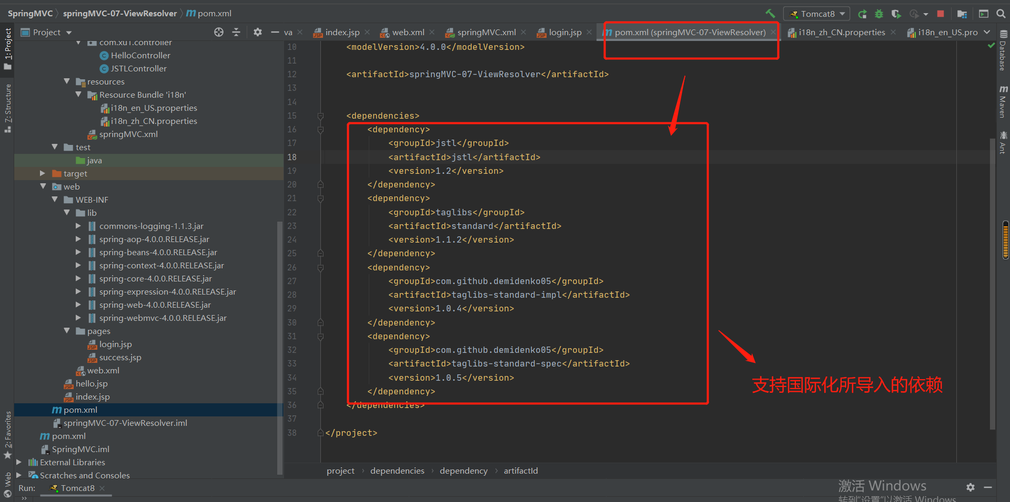Select springMVC.xml in the tree
Screen dimensions: 1010x502
128,134
